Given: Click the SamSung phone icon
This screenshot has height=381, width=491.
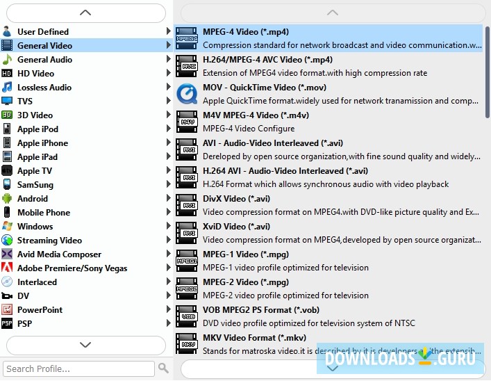Looking at the screenshot, I should [x=7, y=184].
